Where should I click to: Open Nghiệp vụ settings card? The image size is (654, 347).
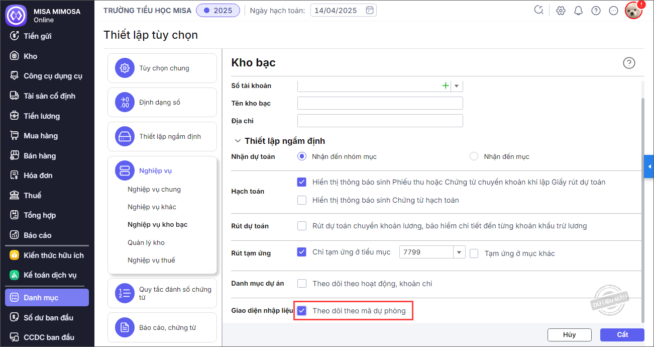(162, 171)
